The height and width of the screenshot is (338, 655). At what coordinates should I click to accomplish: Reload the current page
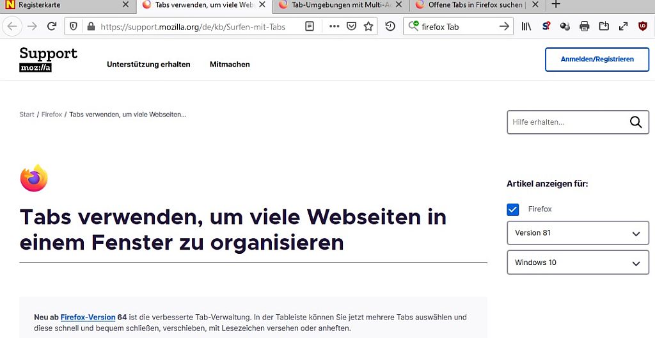(x=52, y=26)
